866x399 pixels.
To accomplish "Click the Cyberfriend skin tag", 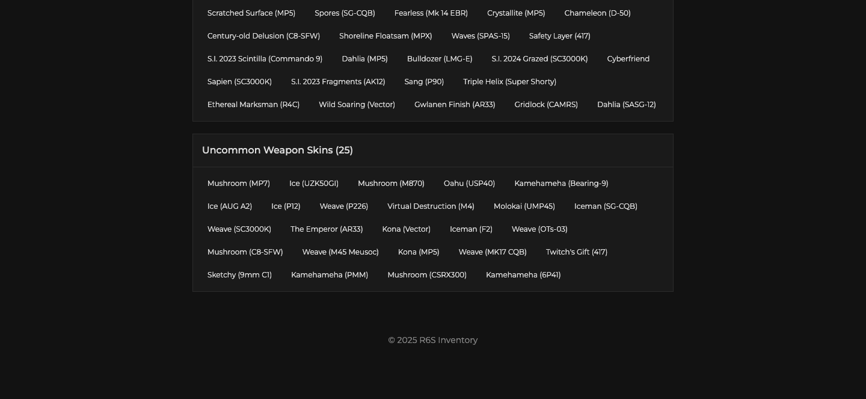I will (x=628, y=59).
